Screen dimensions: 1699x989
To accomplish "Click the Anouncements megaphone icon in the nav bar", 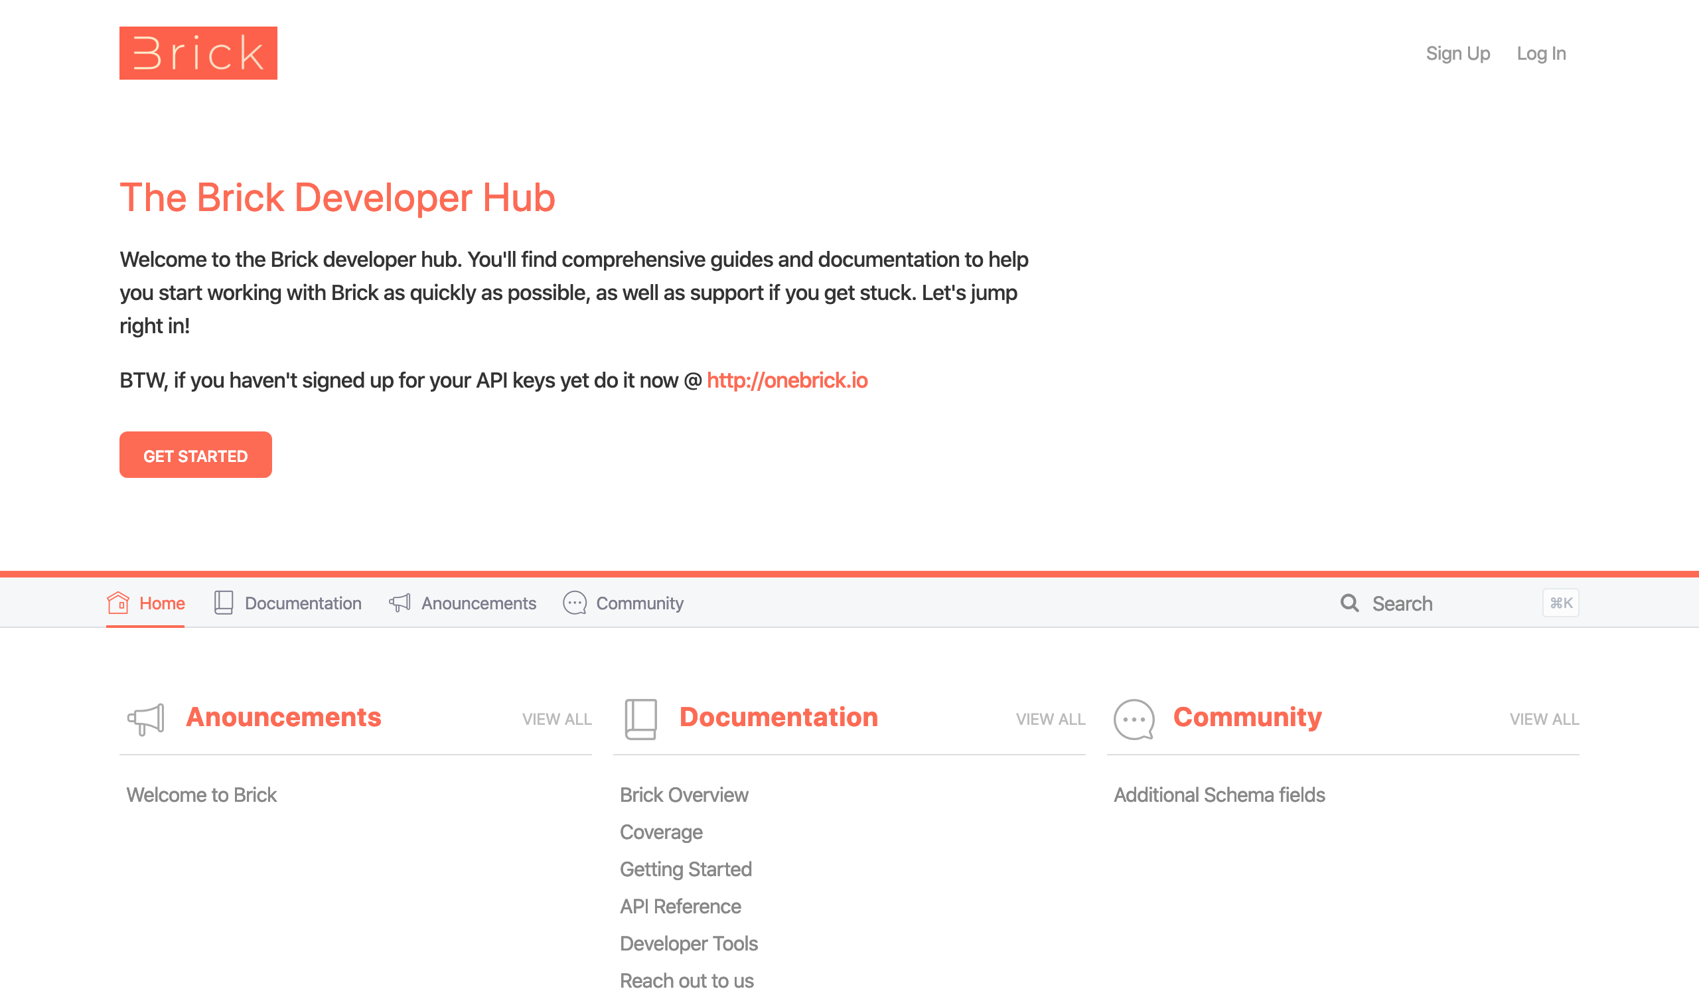I will coord(400,603).
